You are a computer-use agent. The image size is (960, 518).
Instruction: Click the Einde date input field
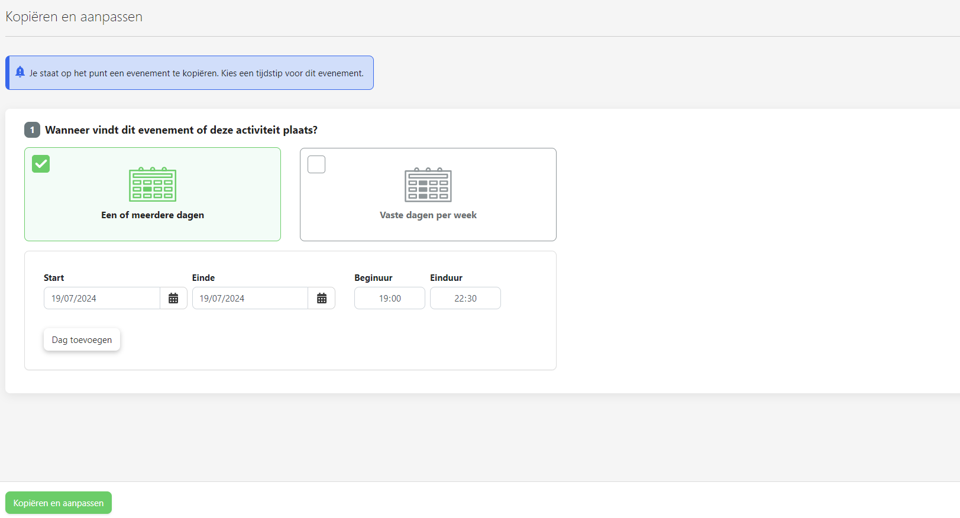coord(250,298)
